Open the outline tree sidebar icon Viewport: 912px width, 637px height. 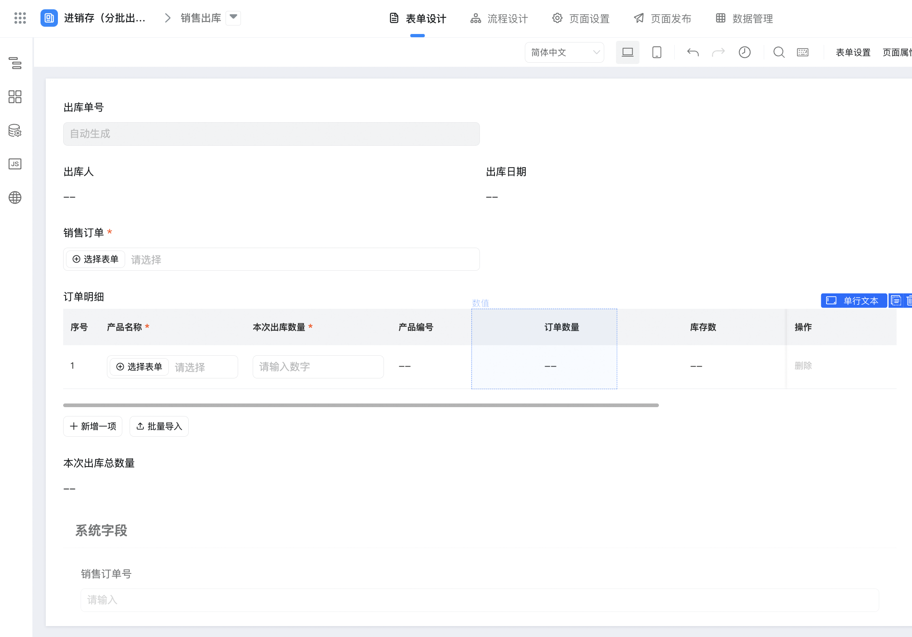[x=15, y=63]
